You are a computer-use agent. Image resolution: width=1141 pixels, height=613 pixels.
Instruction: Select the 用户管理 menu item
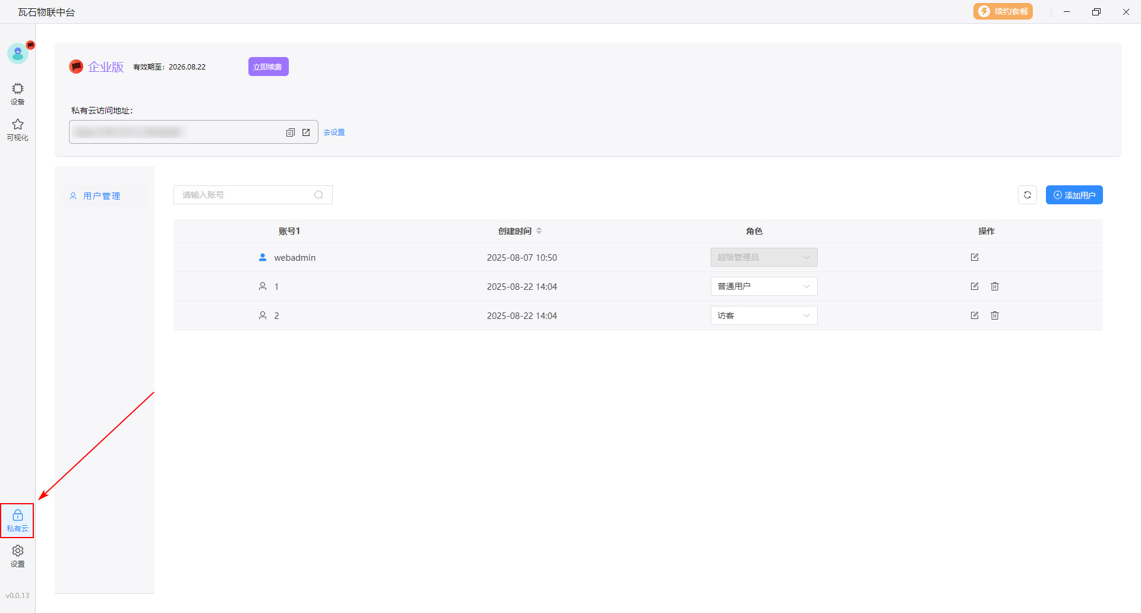(x=102, y=196)
